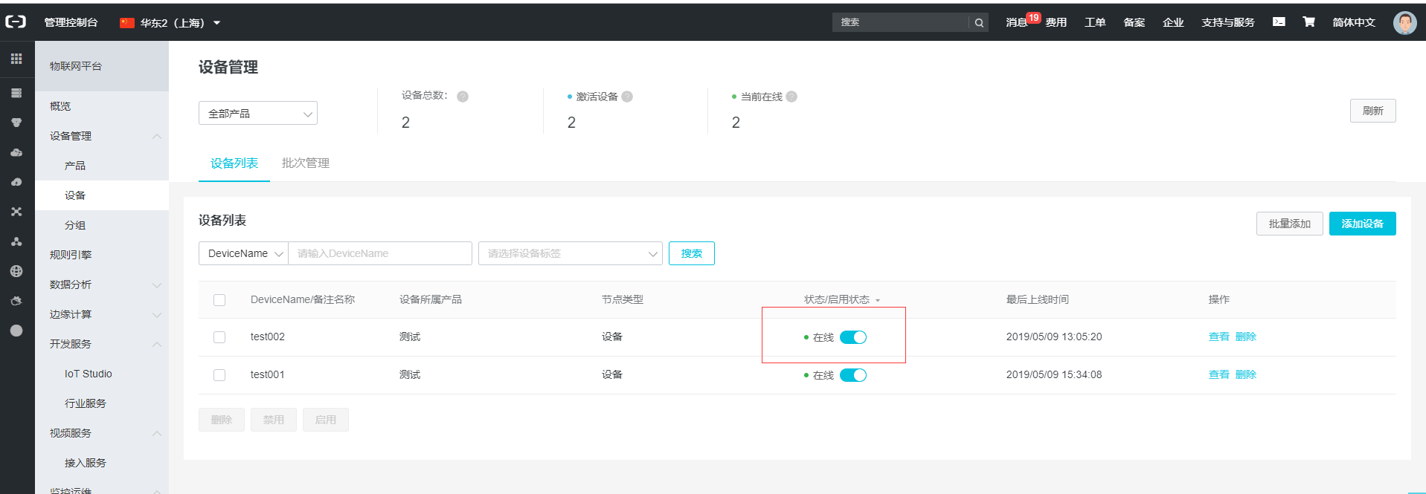Toggle the enable switch for test001
This screenshot has width=1426, height=494.
853,375
